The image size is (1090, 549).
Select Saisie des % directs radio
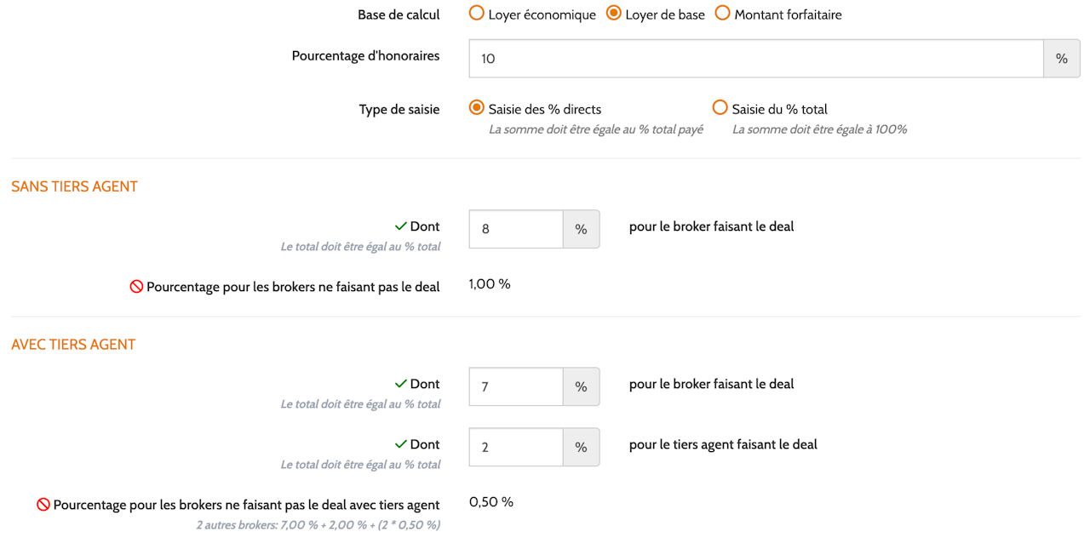click(x=477, y=108)
